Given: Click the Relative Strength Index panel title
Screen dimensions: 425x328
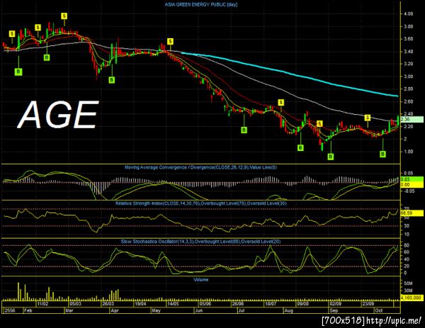Looking at the screenshot, I should (x=201, y=203).
